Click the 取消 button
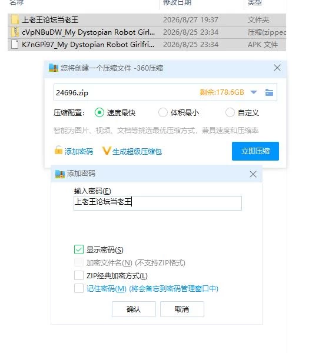Screen dimensions: 322x353 pyautogui.click(x=182, y=309)
